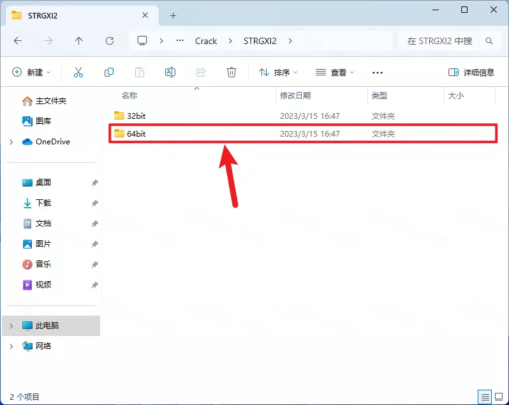Viewport: 509px width, 405px height.
Task: Click the Delete trash can icon
Action: (x=232, y=72)
